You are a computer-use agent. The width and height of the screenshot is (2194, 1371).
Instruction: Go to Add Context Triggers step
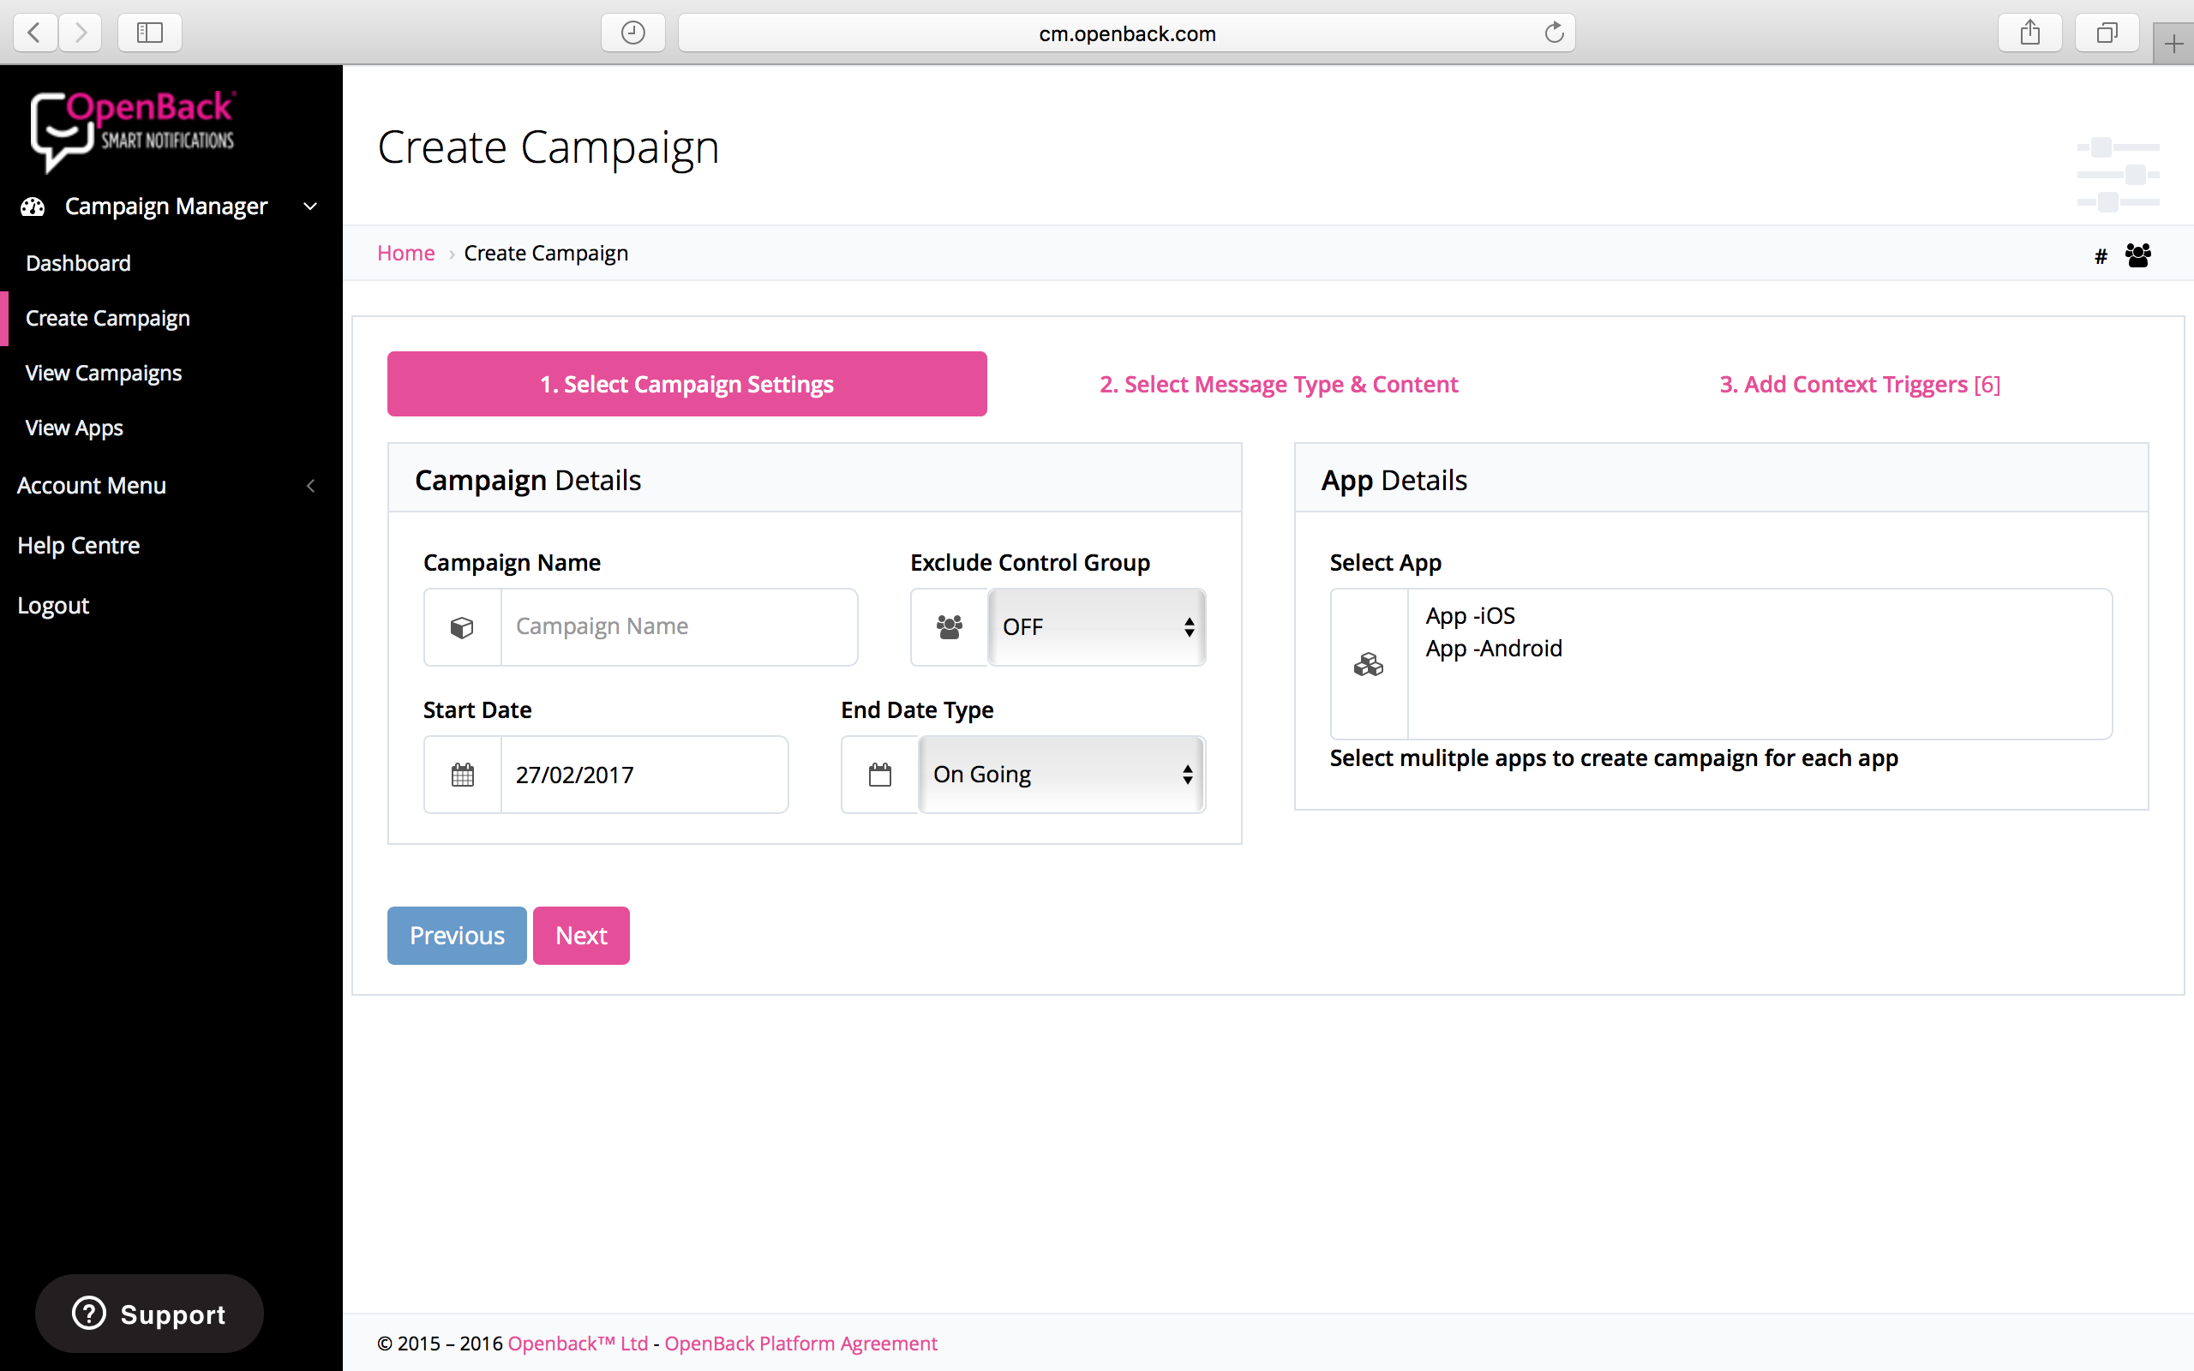[1860, 385]
